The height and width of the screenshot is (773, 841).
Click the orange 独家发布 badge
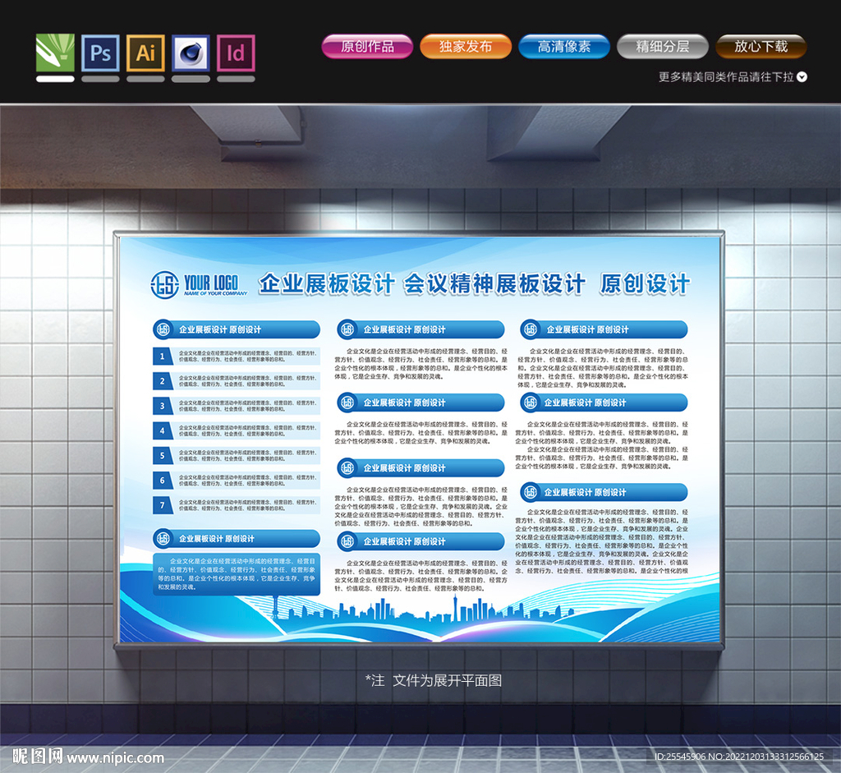466,46
